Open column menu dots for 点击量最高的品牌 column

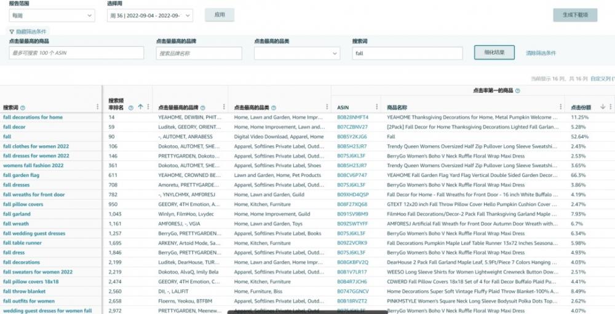pyautogui.click(x=224, y=107)
